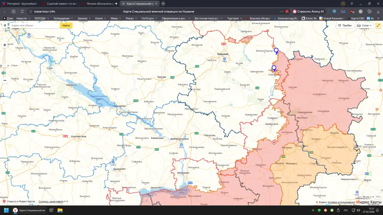This screenshot has height=215, width=383.
Task: Open a new browser tab
Action: coord(163,3)
